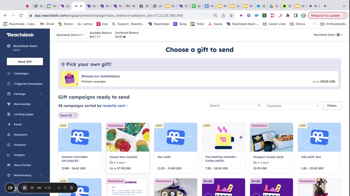Open Recipients in the sidebar
Viewport: 350px width, 196px height.
(21, 135)
